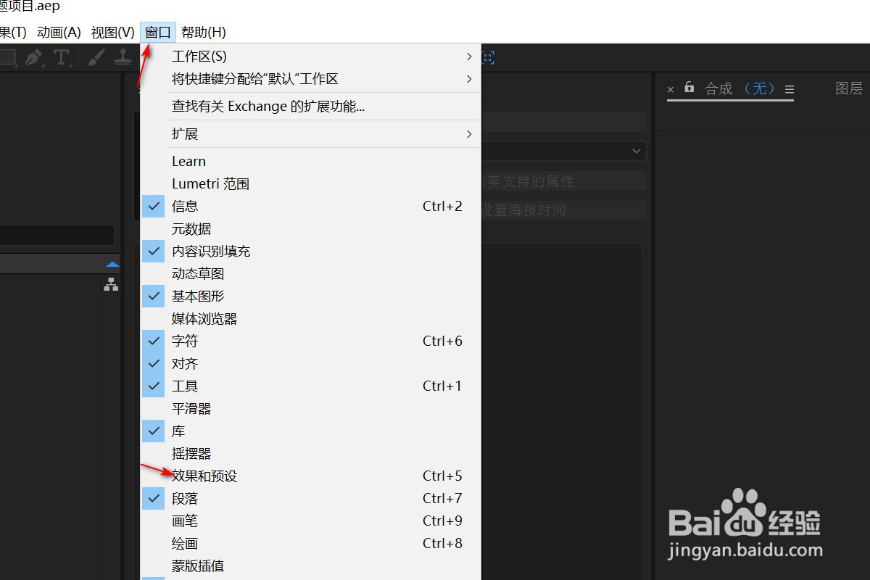Screen dimensions: 870x580
Task: Uncheck the 工具 panel entry
Action: tap(310, 386)
